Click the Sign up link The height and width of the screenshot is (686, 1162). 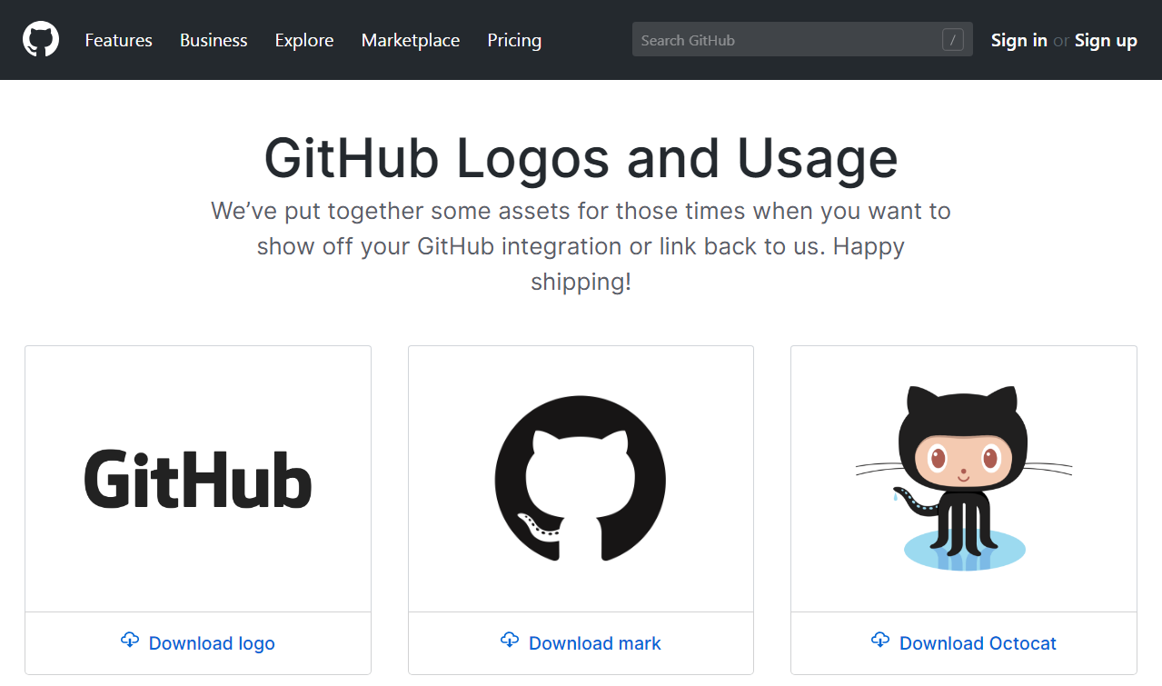[1106, 40]
